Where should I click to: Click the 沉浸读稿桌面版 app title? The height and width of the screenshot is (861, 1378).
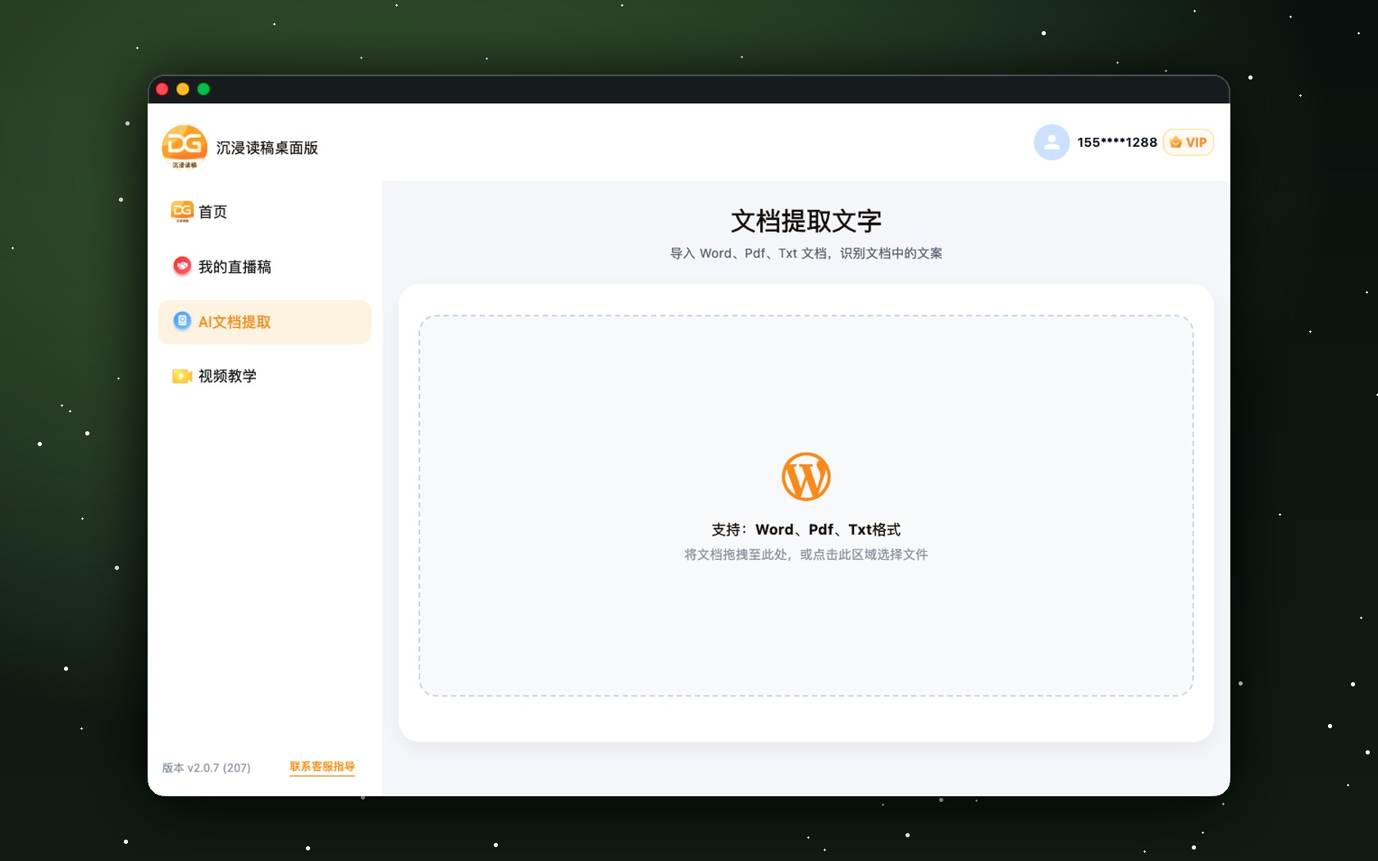267,148
